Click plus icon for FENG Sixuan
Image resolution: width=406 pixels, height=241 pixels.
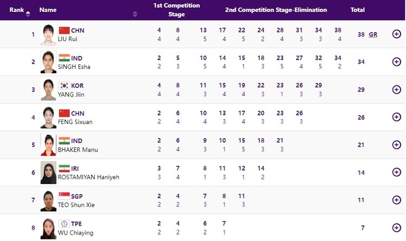pyautogui.click(x=396, y=117)
